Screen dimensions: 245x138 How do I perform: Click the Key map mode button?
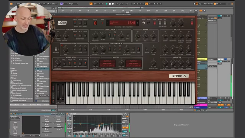(200, 4)
